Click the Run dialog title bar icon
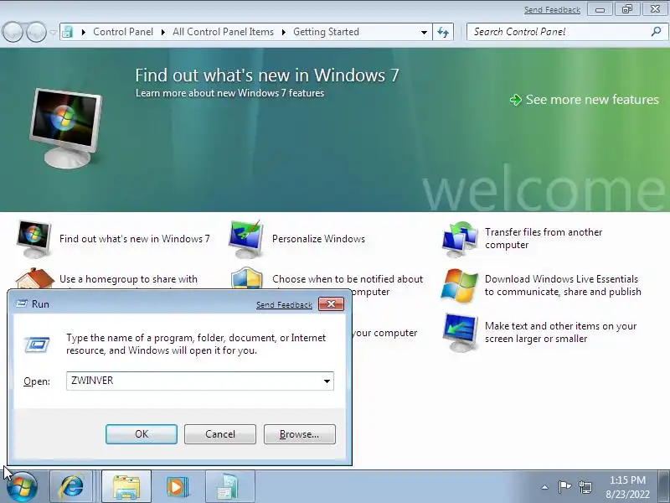The width and height of the screenshot is (670, 503). (22, 303)
